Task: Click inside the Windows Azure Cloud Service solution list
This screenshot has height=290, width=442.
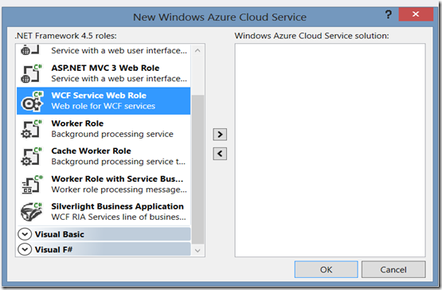Action: point(330,150)
